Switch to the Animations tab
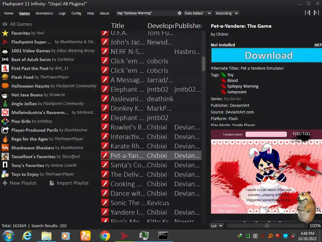Screen dimensions: 322x242 coord(44,13)
